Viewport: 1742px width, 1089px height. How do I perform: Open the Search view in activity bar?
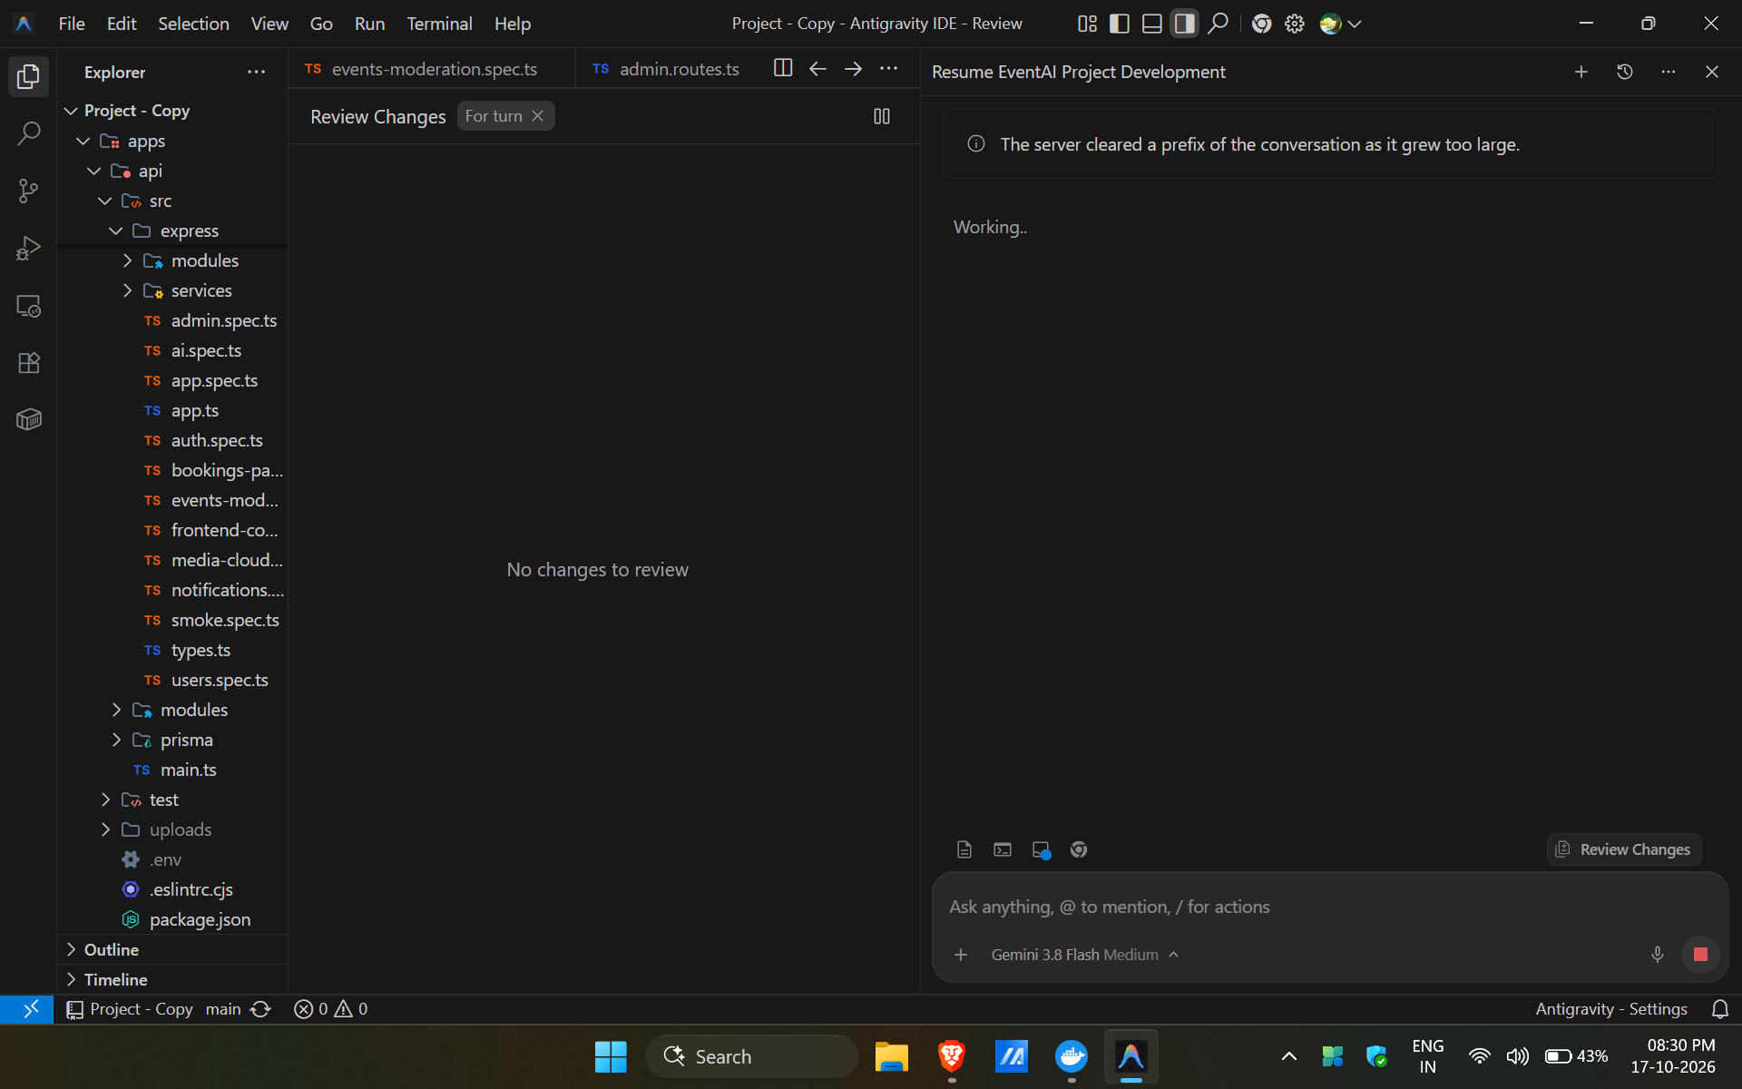[x=28, y=134]
